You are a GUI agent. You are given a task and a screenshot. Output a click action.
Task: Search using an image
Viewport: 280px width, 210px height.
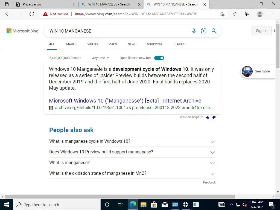203,31
